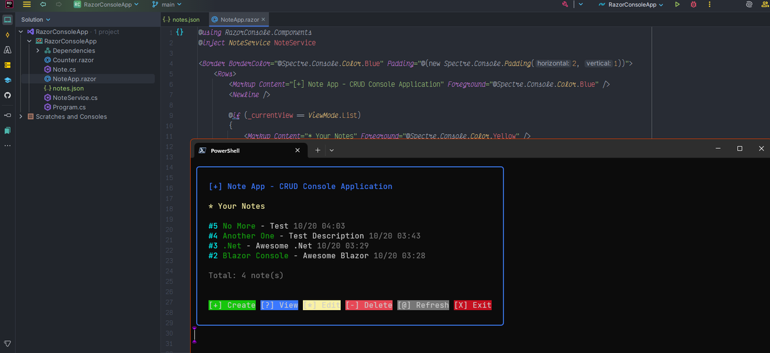Image resolution: width=770 pixels, height=353 pixels.
Task: Select notes.json in solution tree
Action: 68,88
